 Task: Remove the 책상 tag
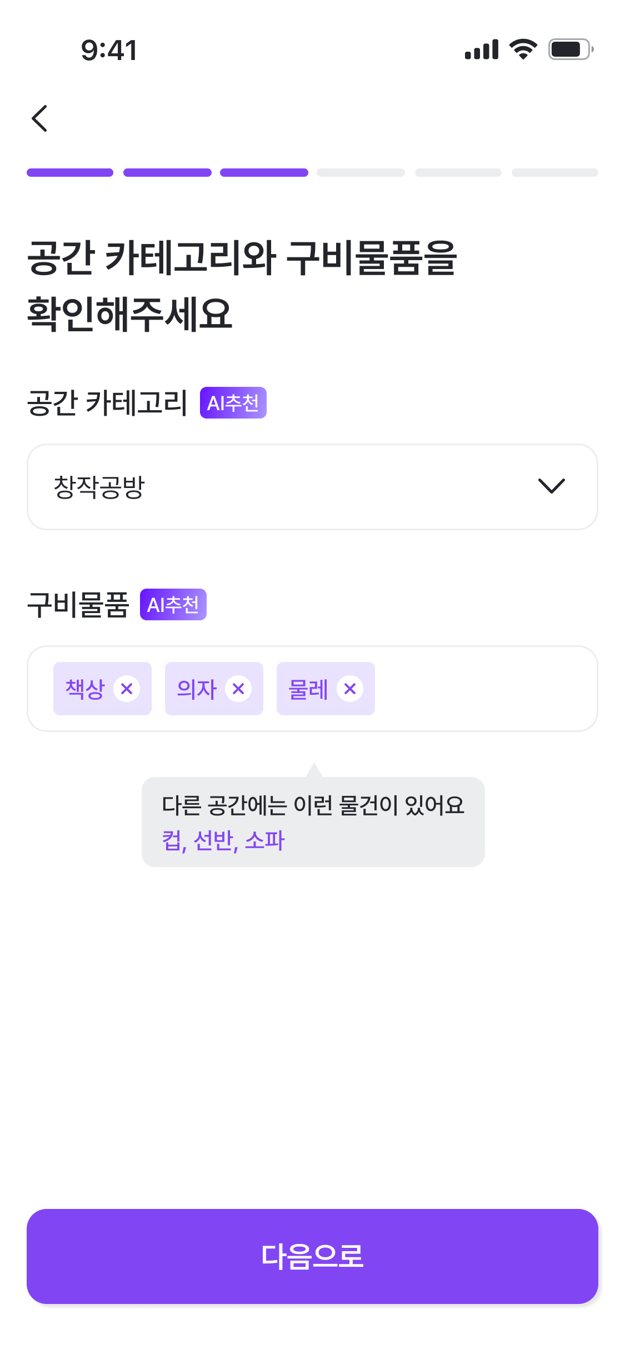point(127,689)
